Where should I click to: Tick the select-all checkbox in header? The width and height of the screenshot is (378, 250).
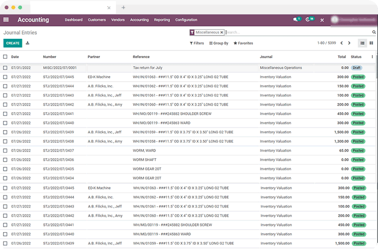[5, 57]
